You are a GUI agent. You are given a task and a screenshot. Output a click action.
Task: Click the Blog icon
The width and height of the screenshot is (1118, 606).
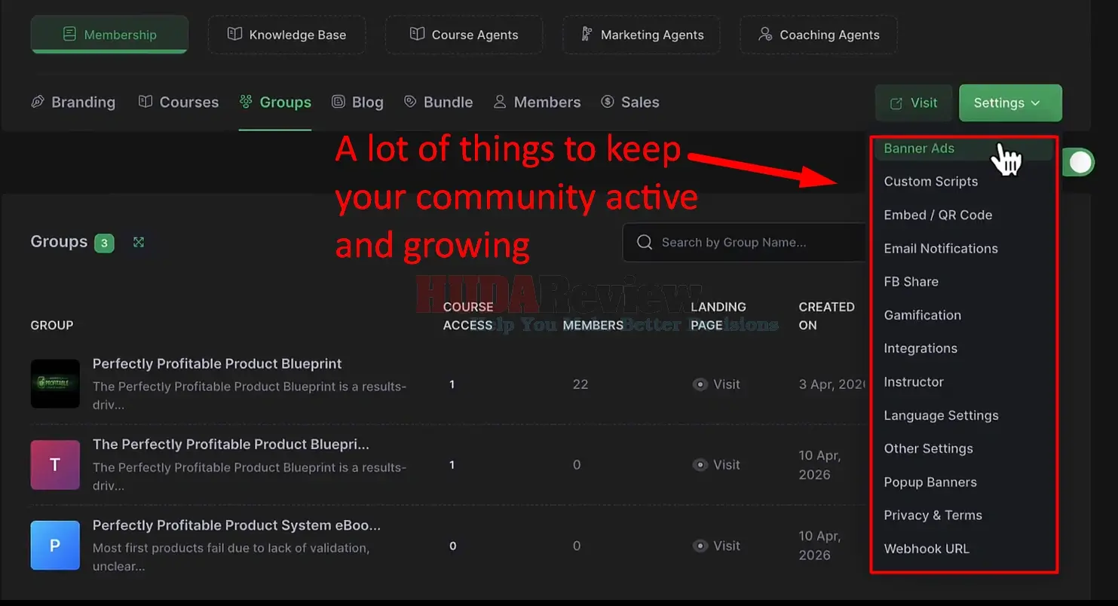(x=338, y=101)
